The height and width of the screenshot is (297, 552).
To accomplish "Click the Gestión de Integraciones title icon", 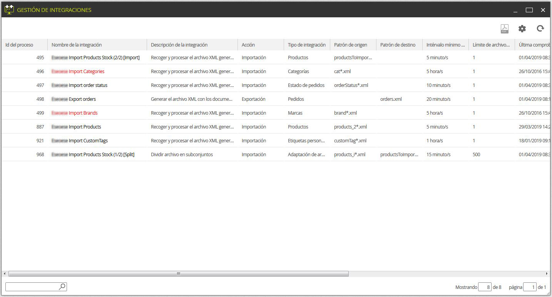I will (x=9, y=10).
